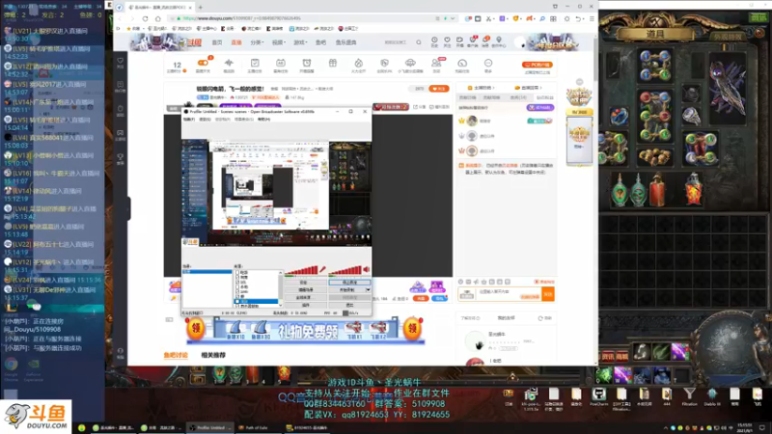The width and height of the screenshot is (772, 434).
Task: Open 文件 menu in OBS window
Action: click(x=189, y=119)
